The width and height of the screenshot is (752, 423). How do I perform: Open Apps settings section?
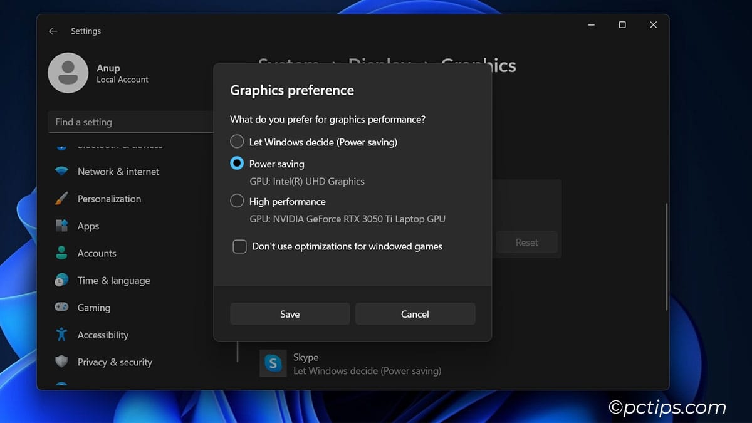[88, 226]
